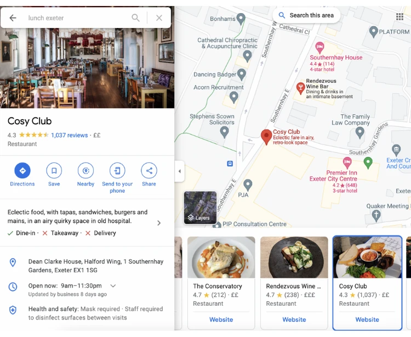Viewport: 411px width, 337px height.
Task: Toggle the Layers satellite view
Action: click(x=200, y=207)
